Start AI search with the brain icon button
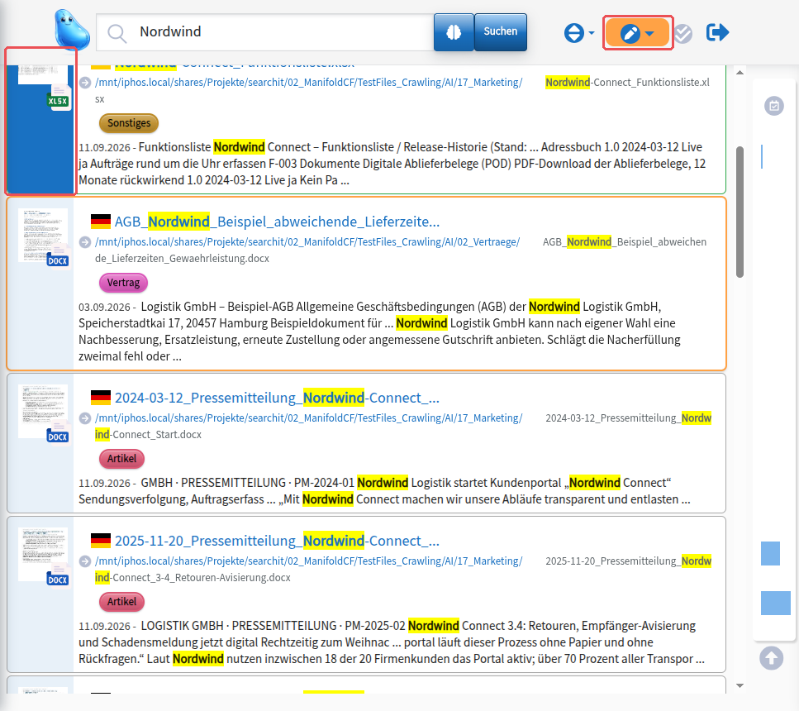The height and width of the screenshot is (711, 799). coord(454,32)
